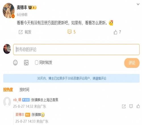
Task: Submit with the orange 评论 button
Action: [132, 63]
